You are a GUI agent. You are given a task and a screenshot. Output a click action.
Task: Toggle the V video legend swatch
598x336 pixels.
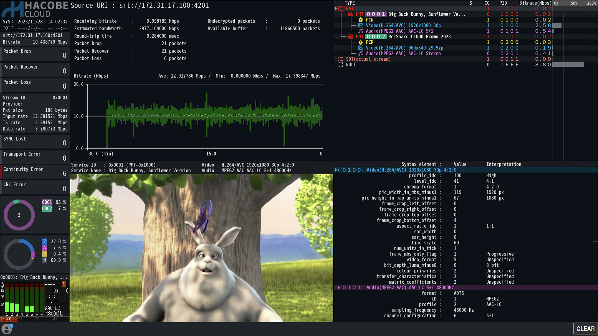click(45, 242)
